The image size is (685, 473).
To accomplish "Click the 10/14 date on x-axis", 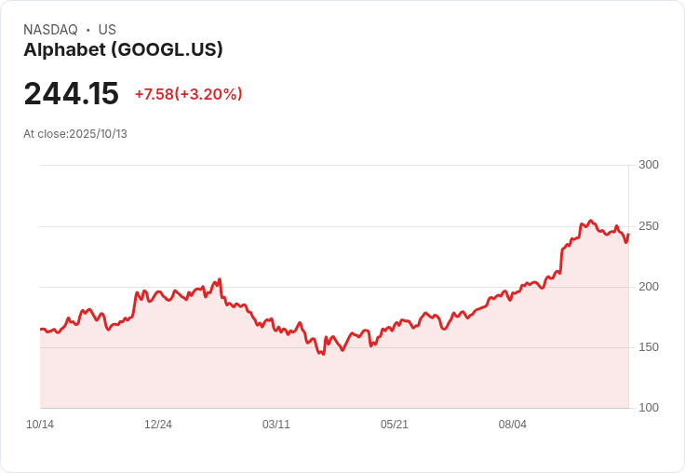I will coord(40,425).
